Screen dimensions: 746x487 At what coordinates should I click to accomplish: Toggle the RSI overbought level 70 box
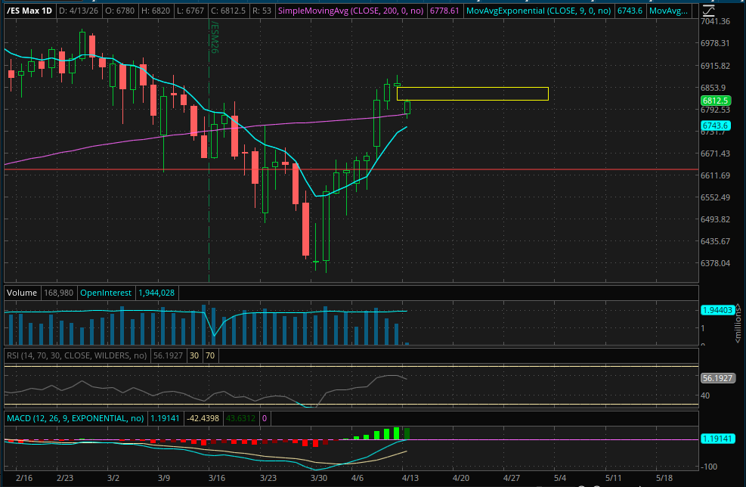(209, 355)
